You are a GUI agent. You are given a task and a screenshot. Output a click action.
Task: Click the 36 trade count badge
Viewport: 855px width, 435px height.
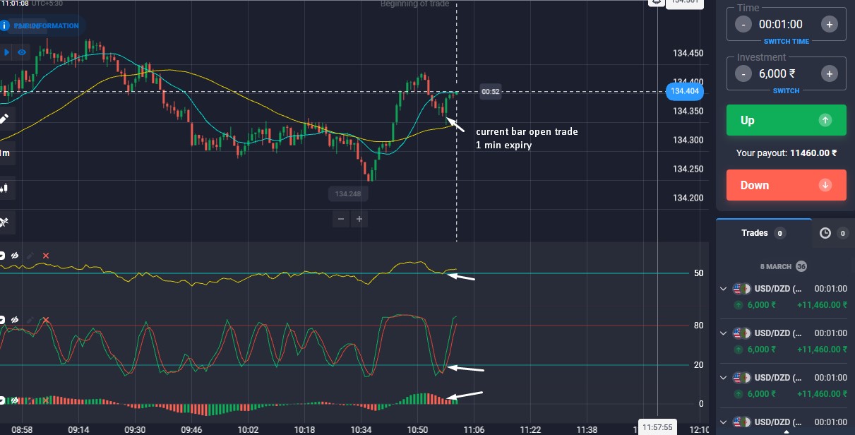point(801,266)
